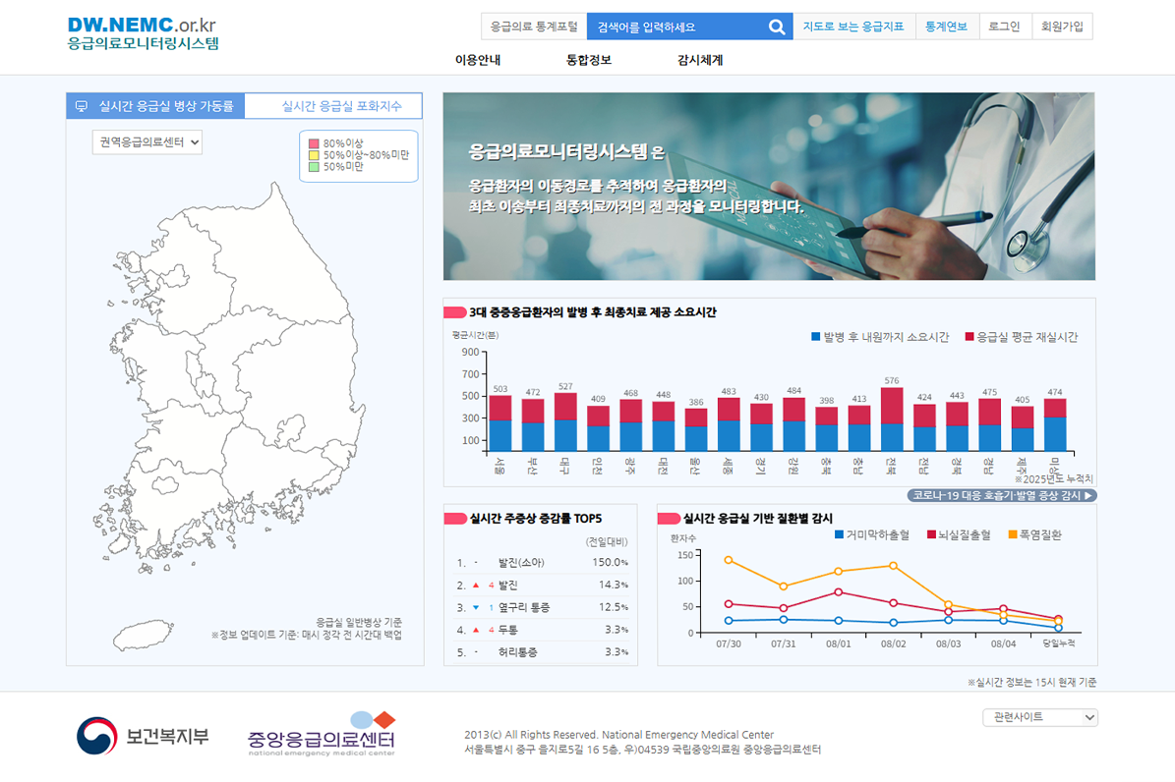Click the DW.NEMC.or.kr site logo
Viewport: 1175px width, 782px height.
[143, 33]
